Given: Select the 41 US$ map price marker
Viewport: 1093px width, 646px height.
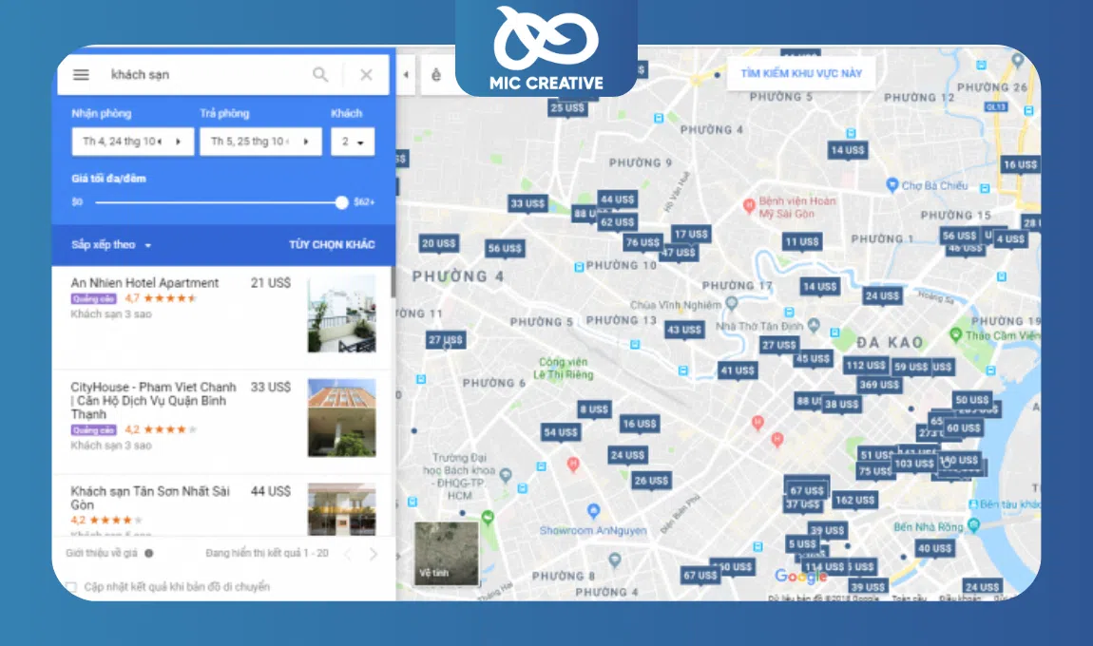Looking at the screenshot, I should click(x=738, y=370).
